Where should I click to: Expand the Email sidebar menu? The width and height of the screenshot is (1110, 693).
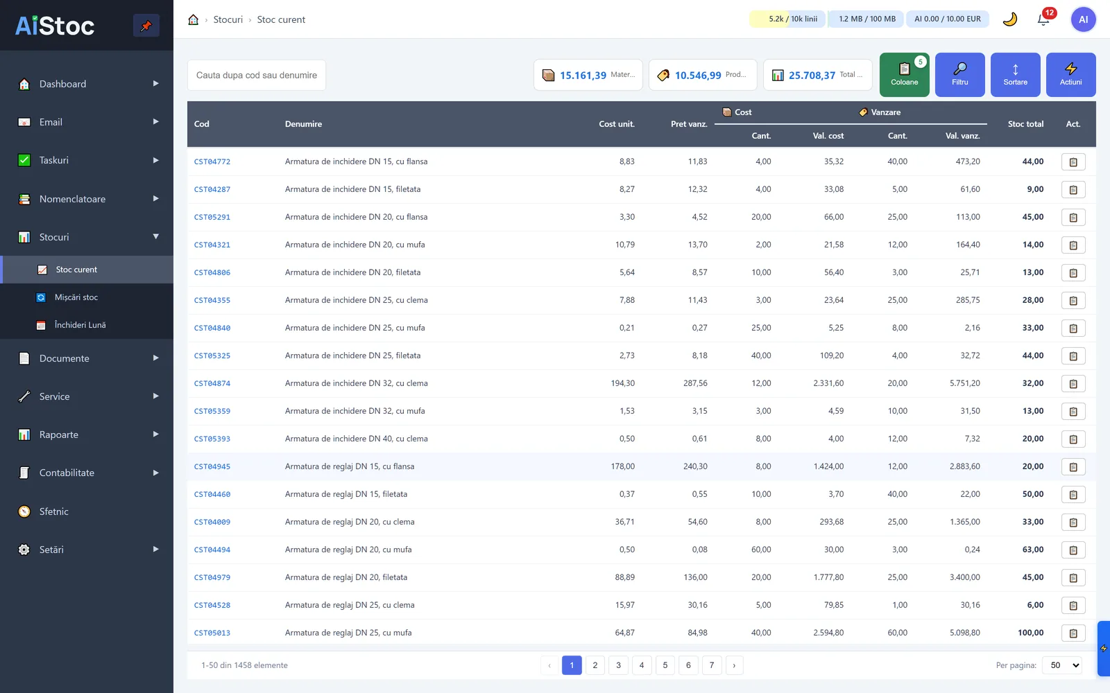87,122
